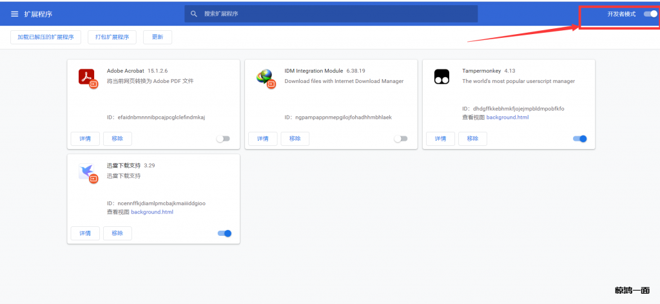
Task: Open Tampermonkey's background.html link
Action: point(507,118)
